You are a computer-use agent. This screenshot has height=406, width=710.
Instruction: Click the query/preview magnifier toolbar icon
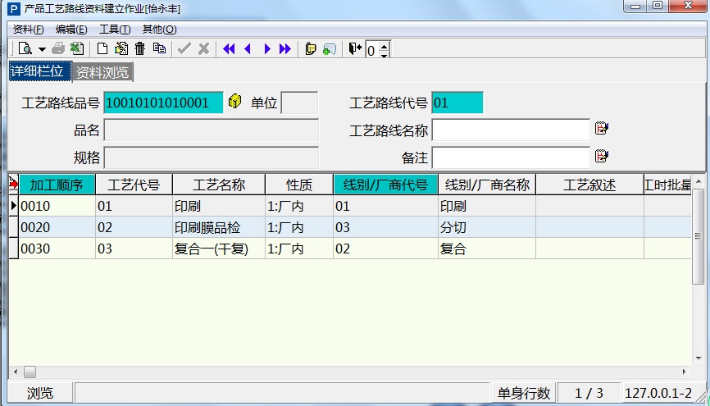(x=25, y=48)
